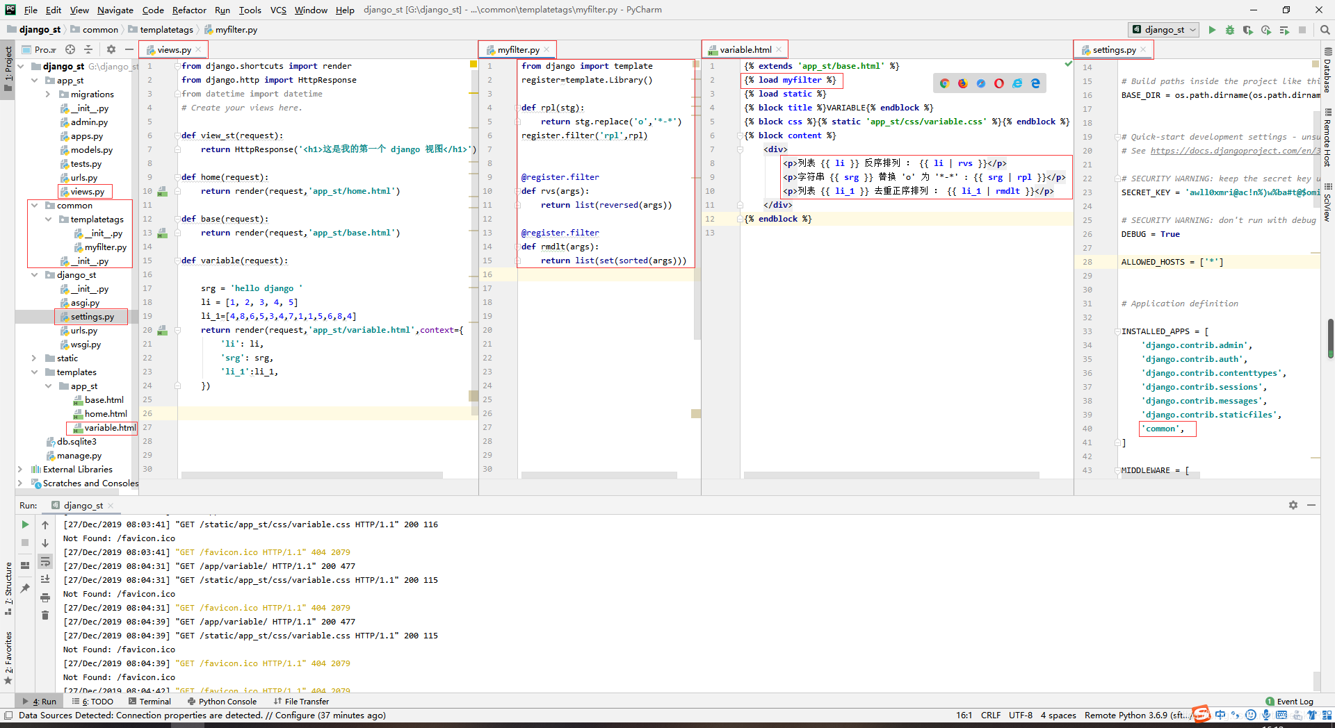The height and width of the screenshot is (728, 1335).
Task: Open the Navigate menu
Action: (x=115, y=10)
